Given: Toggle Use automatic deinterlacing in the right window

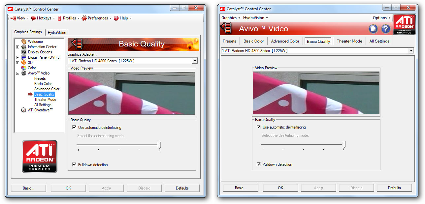Looking at the screenshot, I should (259, 127).
